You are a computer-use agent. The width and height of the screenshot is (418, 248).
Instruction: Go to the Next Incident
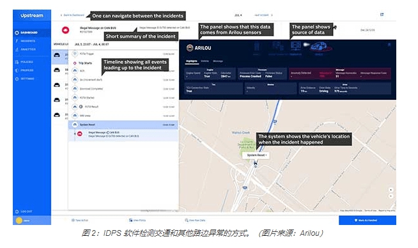coord(263,15)
